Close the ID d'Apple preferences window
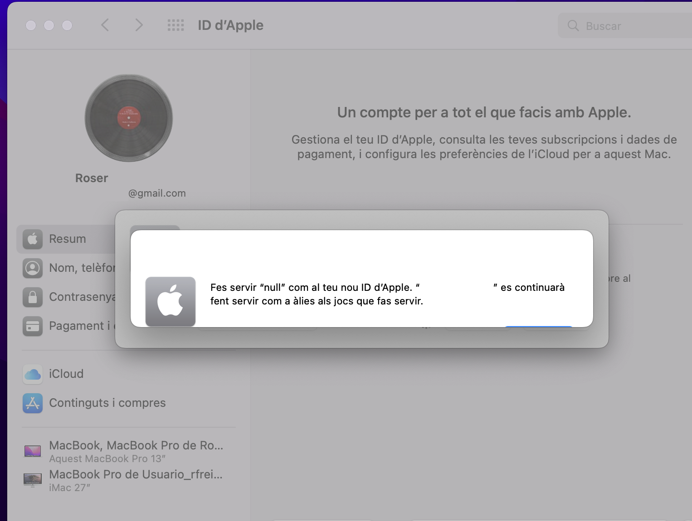This screenshot has width=692, height=521. tap(31, 25)
